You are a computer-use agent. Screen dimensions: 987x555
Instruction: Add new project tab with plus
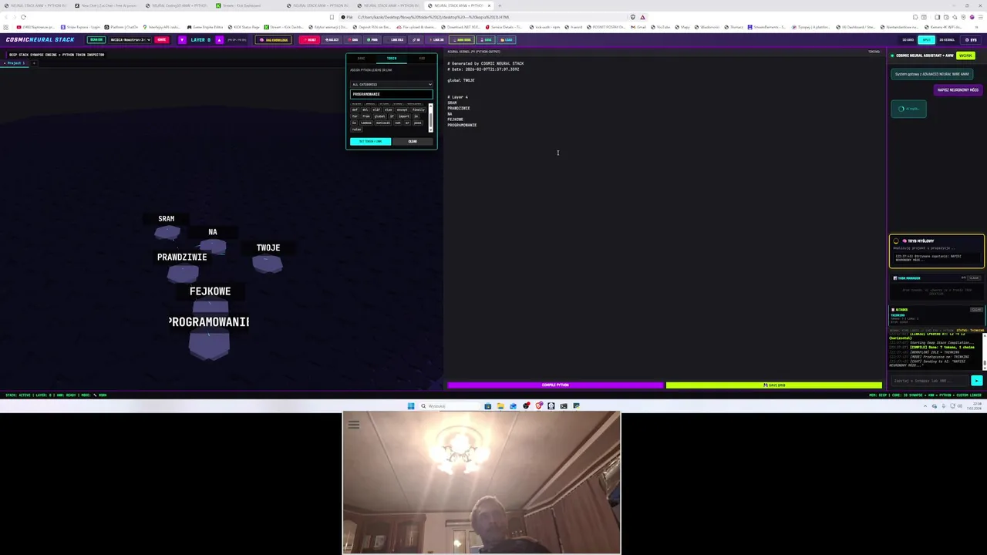coord(34,62)
